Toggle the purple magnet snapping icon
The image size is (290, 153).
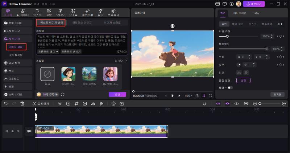[x=227, y=104]
